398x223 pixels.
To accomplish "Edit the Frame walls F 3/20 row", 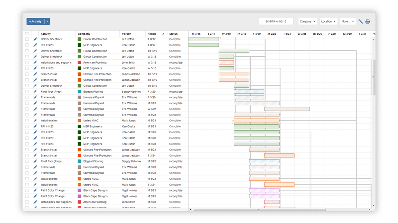I will 35,97.
